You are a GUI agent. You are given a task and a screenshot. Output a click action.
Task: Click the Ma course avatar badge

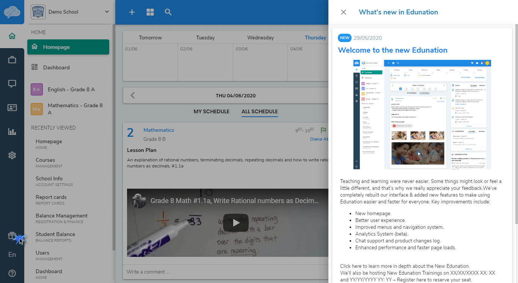(37, 109)
